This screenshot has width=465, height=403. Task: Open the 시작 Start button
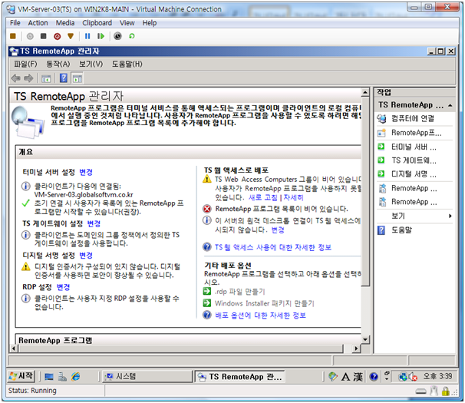[x=21, y=376]
